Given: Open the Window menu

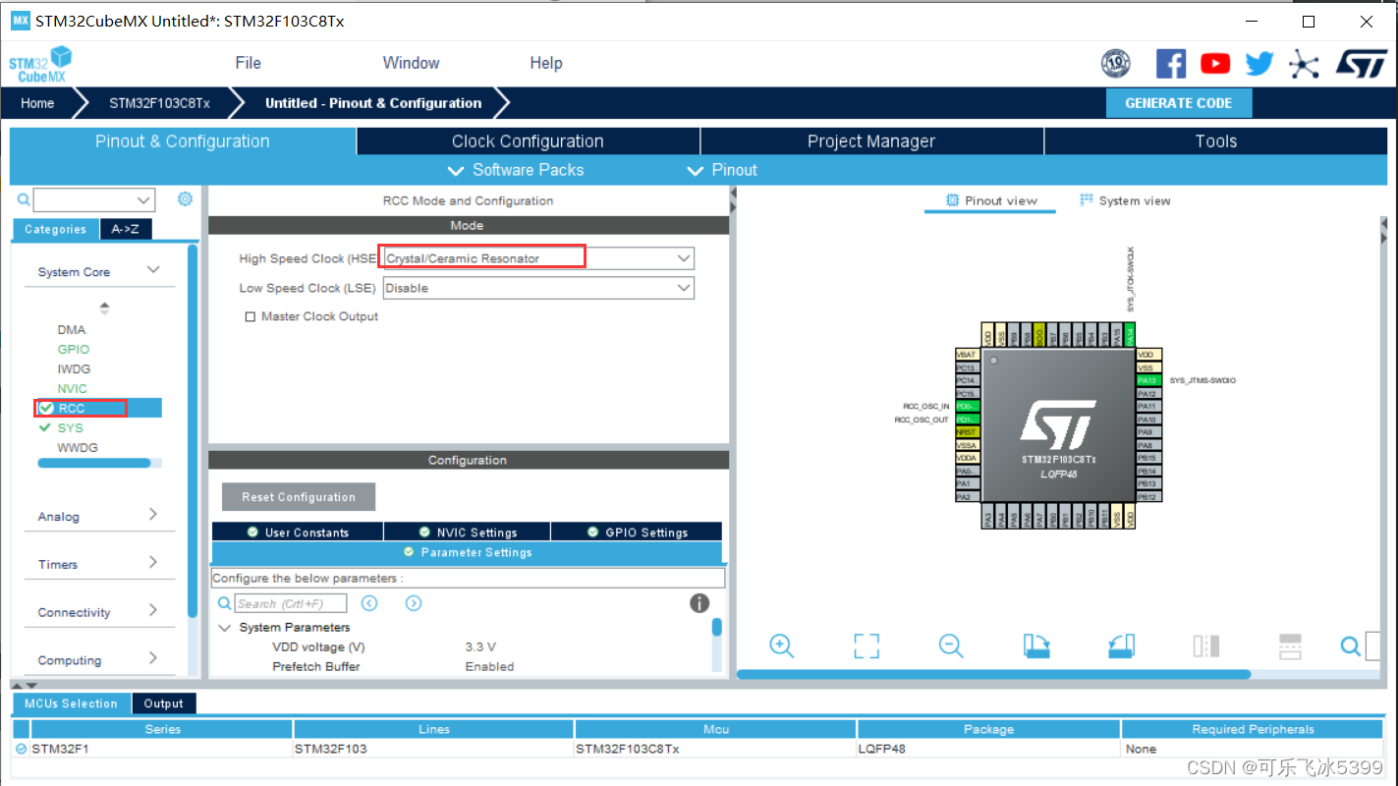Looking at the screenshot, I should tap(411, 63).
